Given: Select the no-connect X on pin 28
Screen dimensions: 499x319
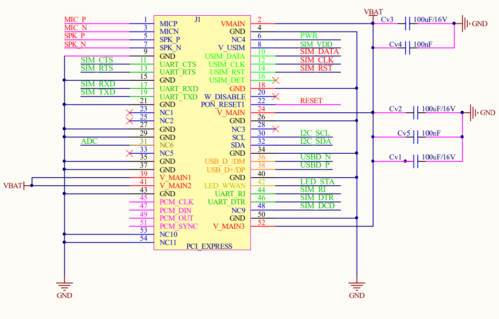Looking at the screenshot, I should 275,129.
